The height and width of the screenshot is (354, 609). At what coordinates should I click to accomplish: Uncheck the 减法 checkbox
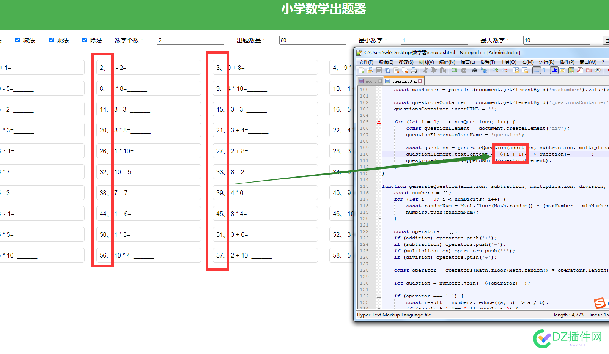click(17, 40)
